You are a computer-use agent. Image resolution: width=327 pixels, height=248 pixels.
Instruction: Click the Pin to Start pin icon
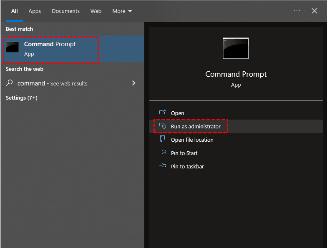[163, 153]
